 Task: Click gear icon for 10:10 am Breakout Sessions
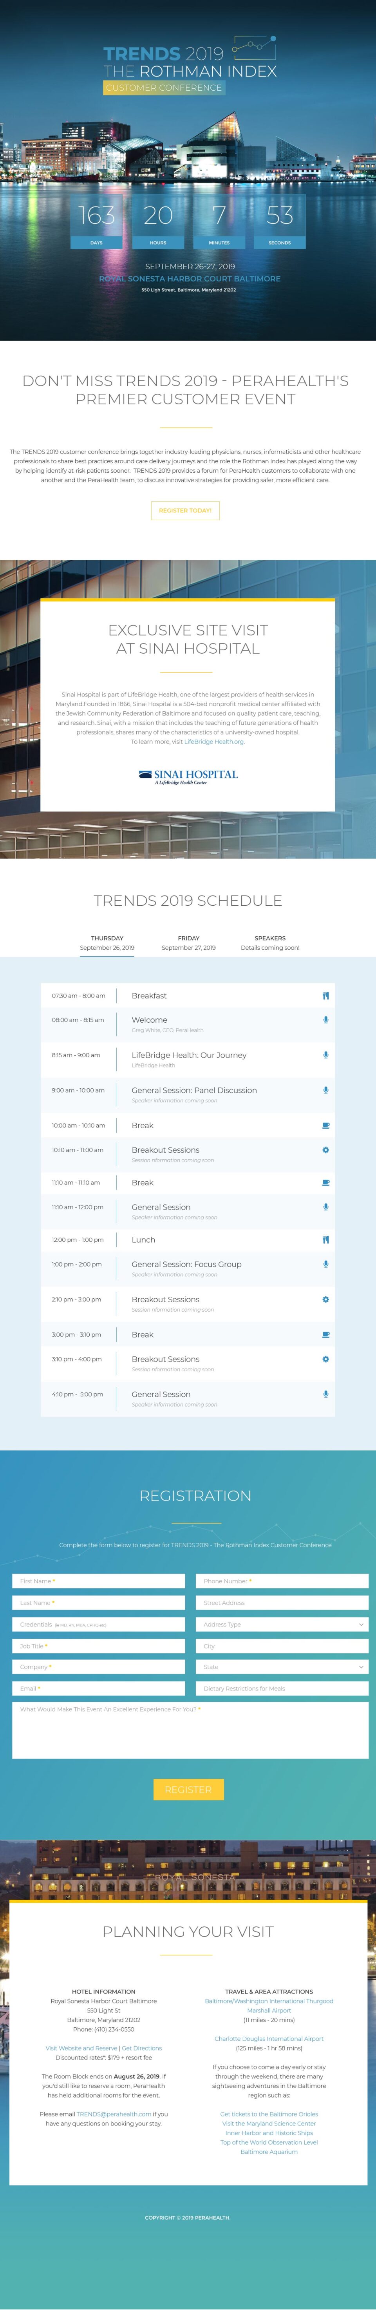(326, 1150)
